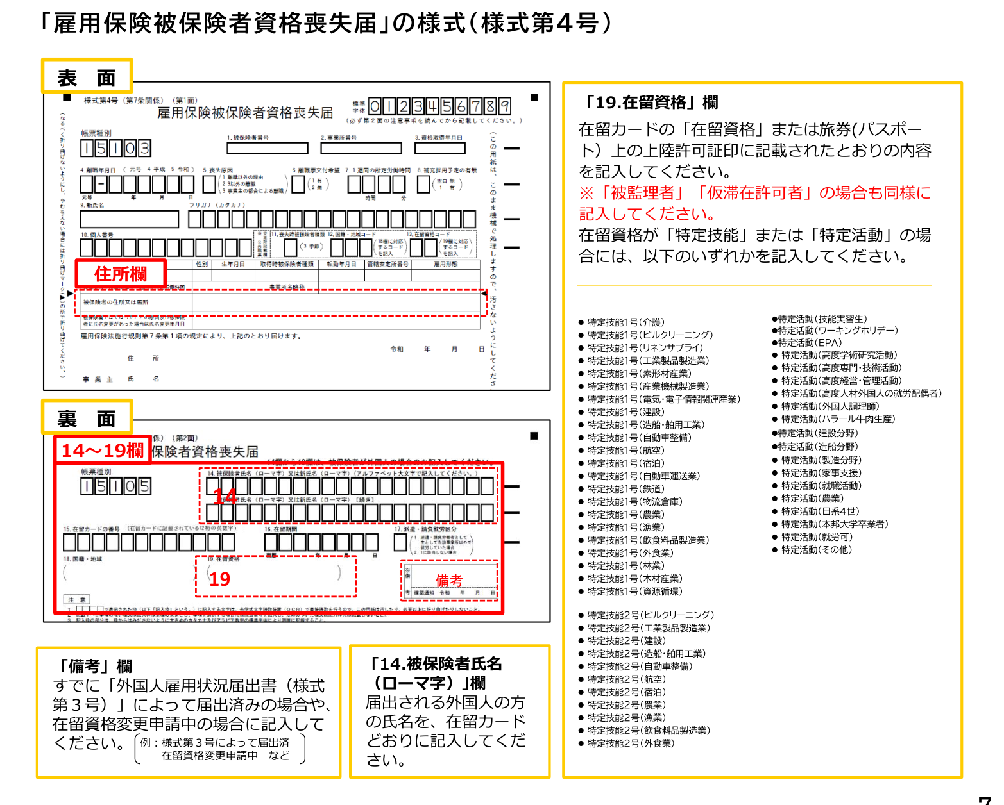
Task: Click the red ※「被監理者」「仮滞在許可者」 note
Action: (754, 203)
